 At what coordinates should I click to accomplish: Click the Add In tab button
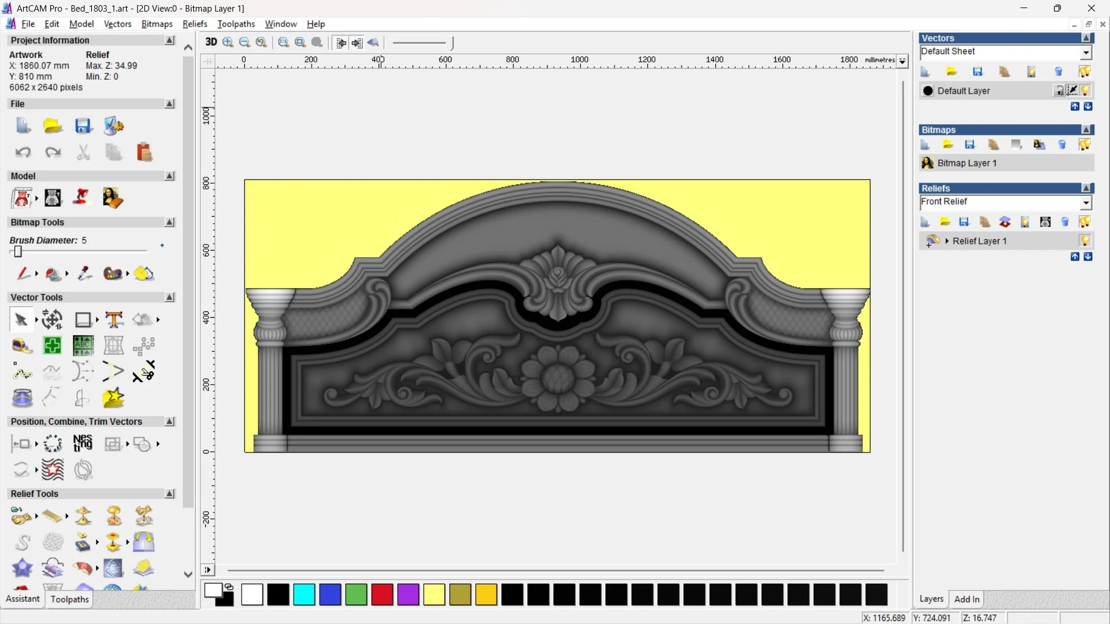point(967,599)
